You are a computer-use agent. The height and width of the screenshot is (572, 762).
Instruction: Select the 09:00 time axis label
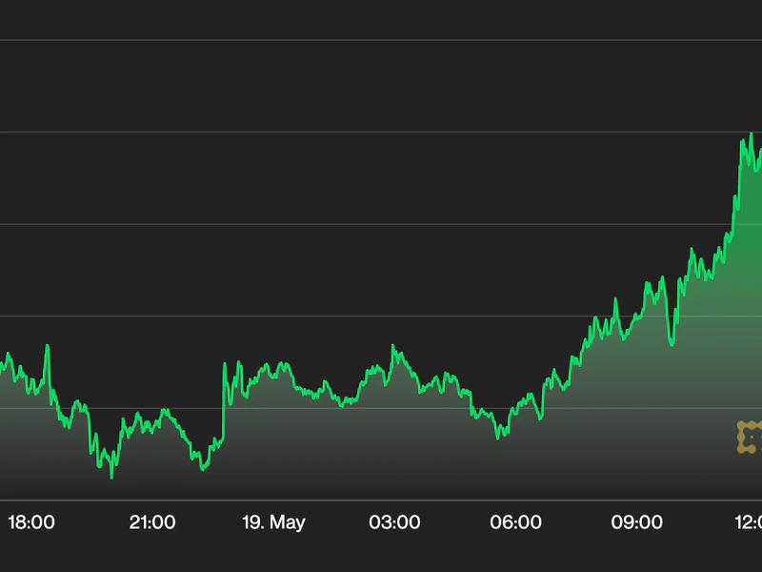pos(636,522)
